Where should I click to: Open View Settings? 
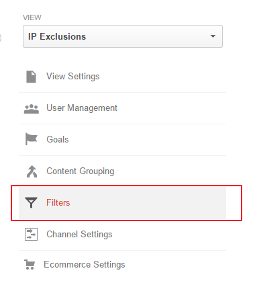[x=73, y=77]
